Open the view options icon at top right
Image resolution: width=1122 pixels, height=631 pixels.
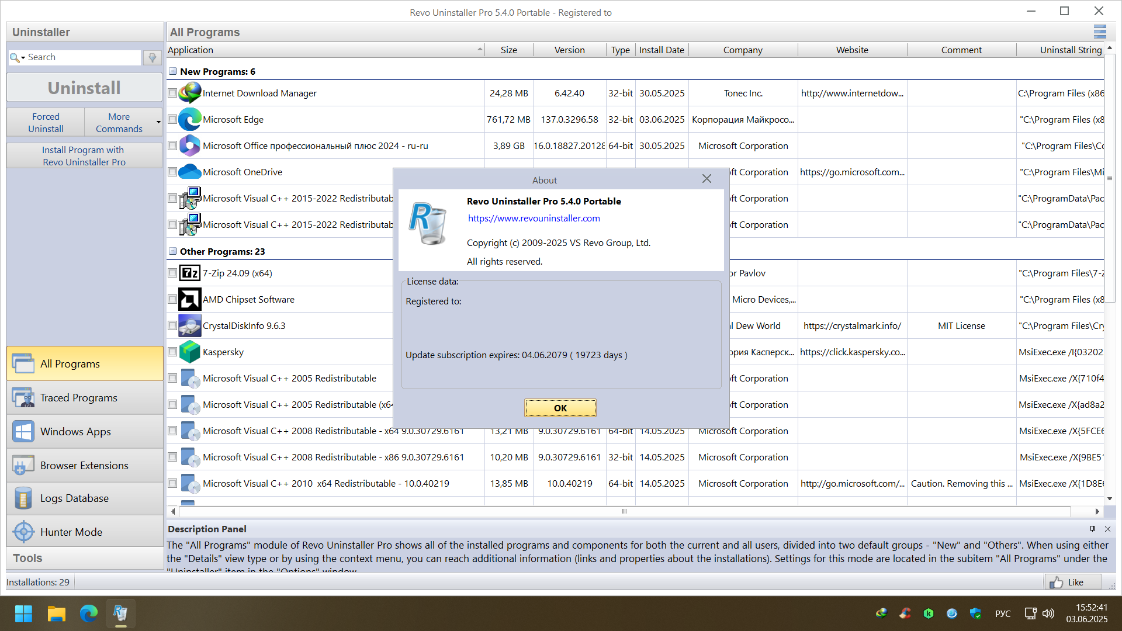pos(1100,32)
